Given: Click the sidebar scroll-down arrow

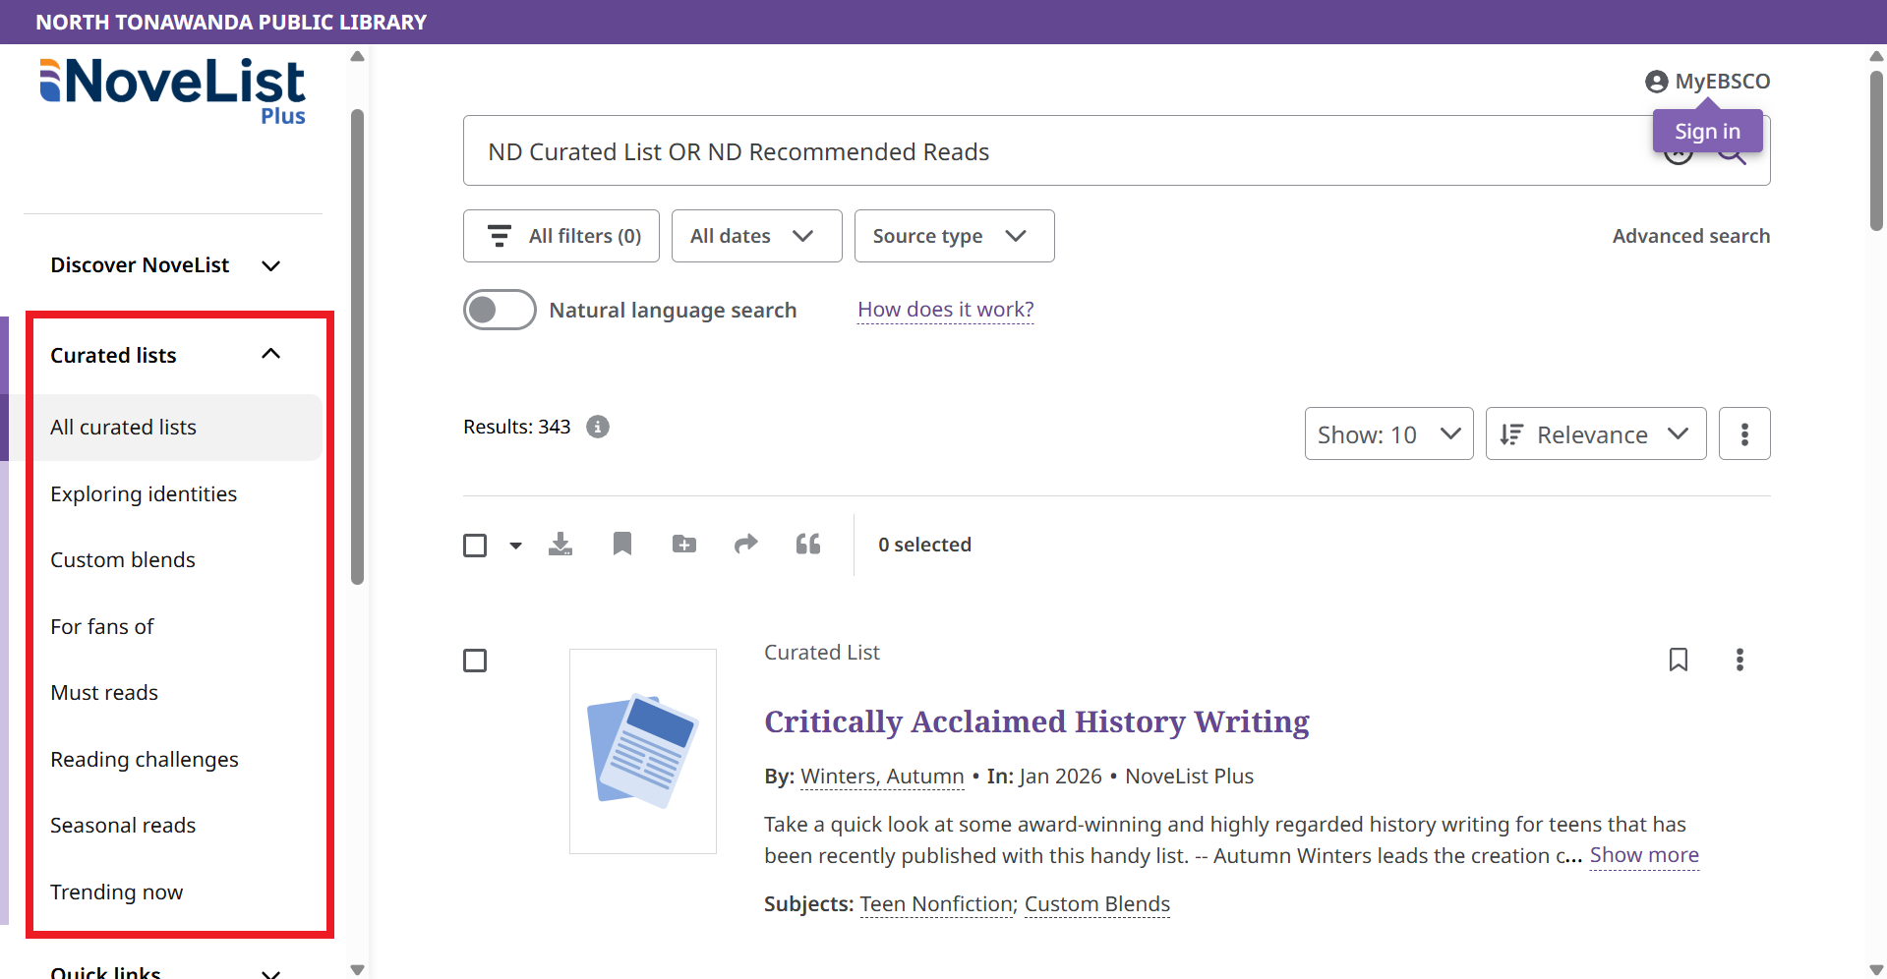Looking at the screenshot, I should 357,969.
